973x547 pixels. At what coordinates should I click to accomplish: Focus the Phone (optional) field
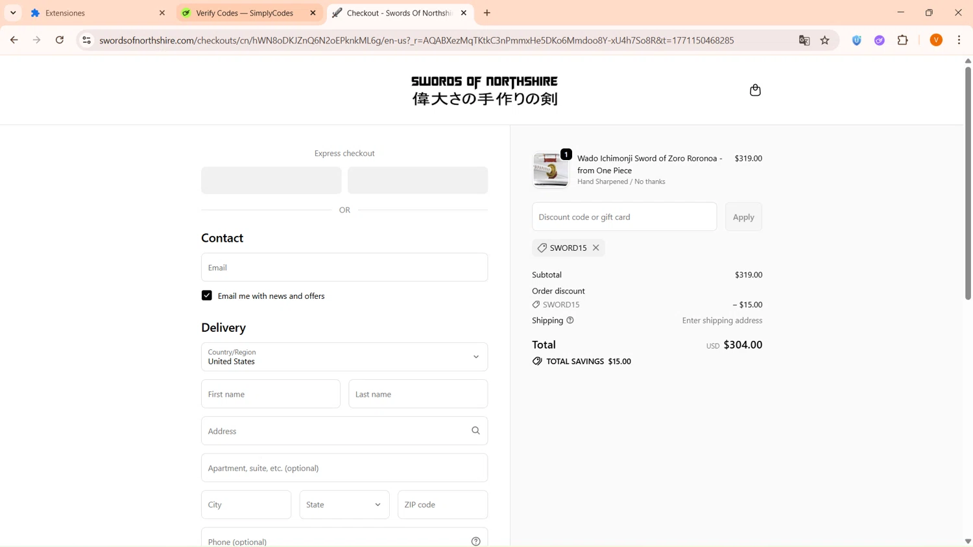(x=344, y=538)
